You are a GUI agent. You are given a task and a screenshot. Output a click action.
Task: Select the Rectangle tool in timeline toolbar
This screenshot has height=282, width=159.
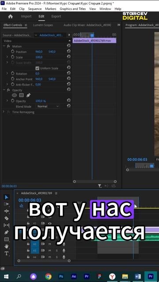7,239
